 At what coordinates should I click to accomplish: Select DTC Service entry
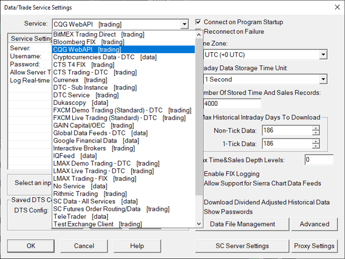pos(124,95)
